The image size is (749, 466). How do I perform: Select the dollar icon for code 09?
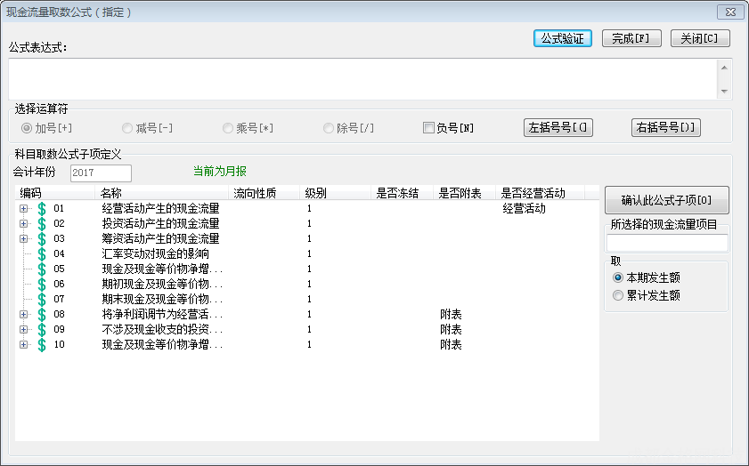(41, 329)
